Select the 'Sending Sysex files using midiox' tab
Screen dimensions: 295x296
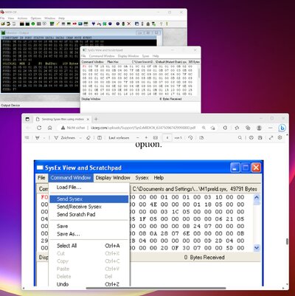point(63,120)
